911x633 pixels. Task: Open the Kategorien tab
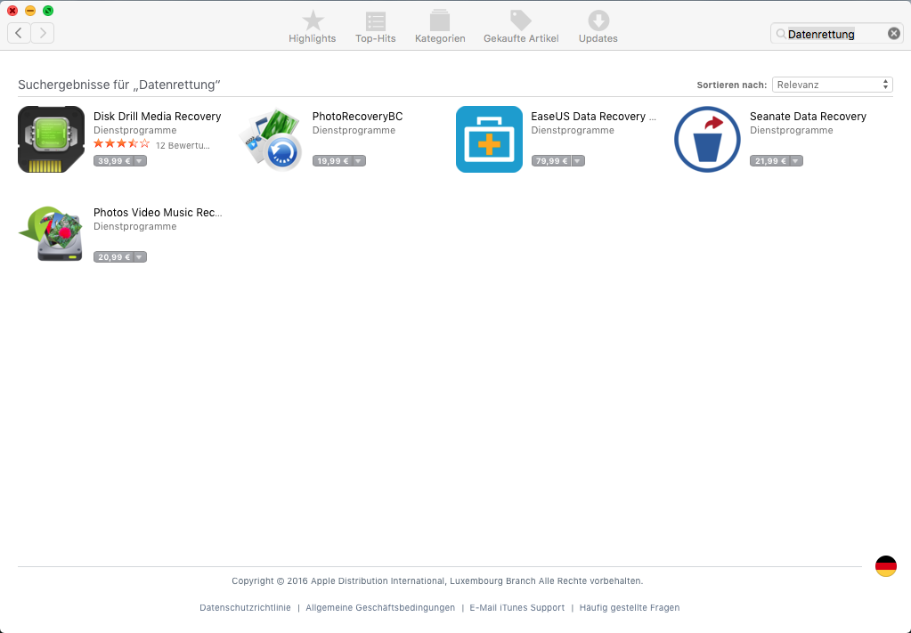coord(440,27)
